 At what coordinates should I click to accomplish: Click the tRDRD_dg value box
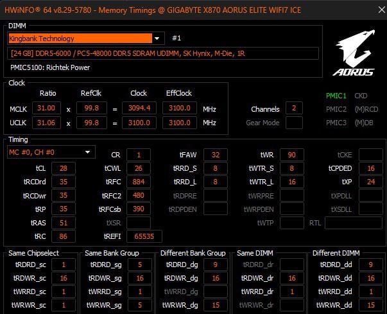click(216, 265)
